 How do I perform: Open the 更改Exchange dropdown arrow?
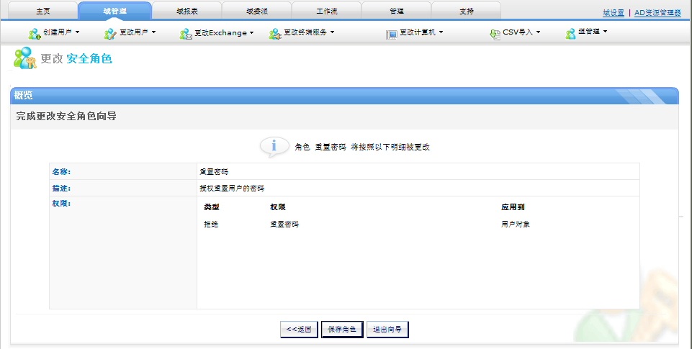click(x=251, y=32)
